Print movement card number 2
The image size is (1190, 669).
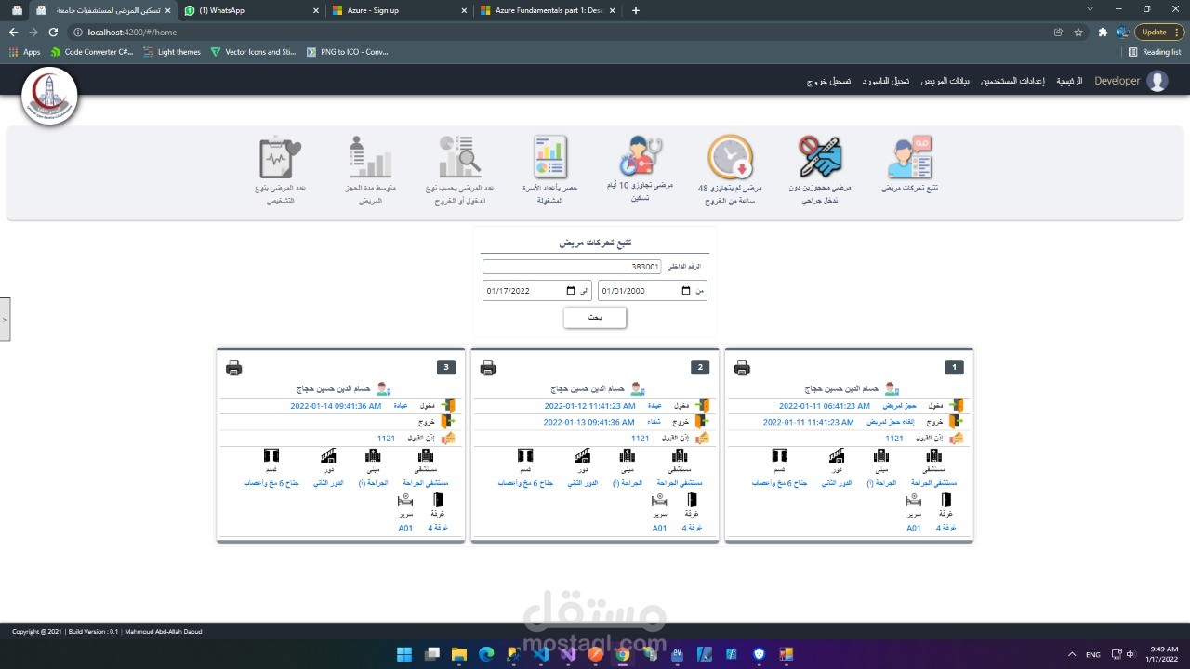488,368
